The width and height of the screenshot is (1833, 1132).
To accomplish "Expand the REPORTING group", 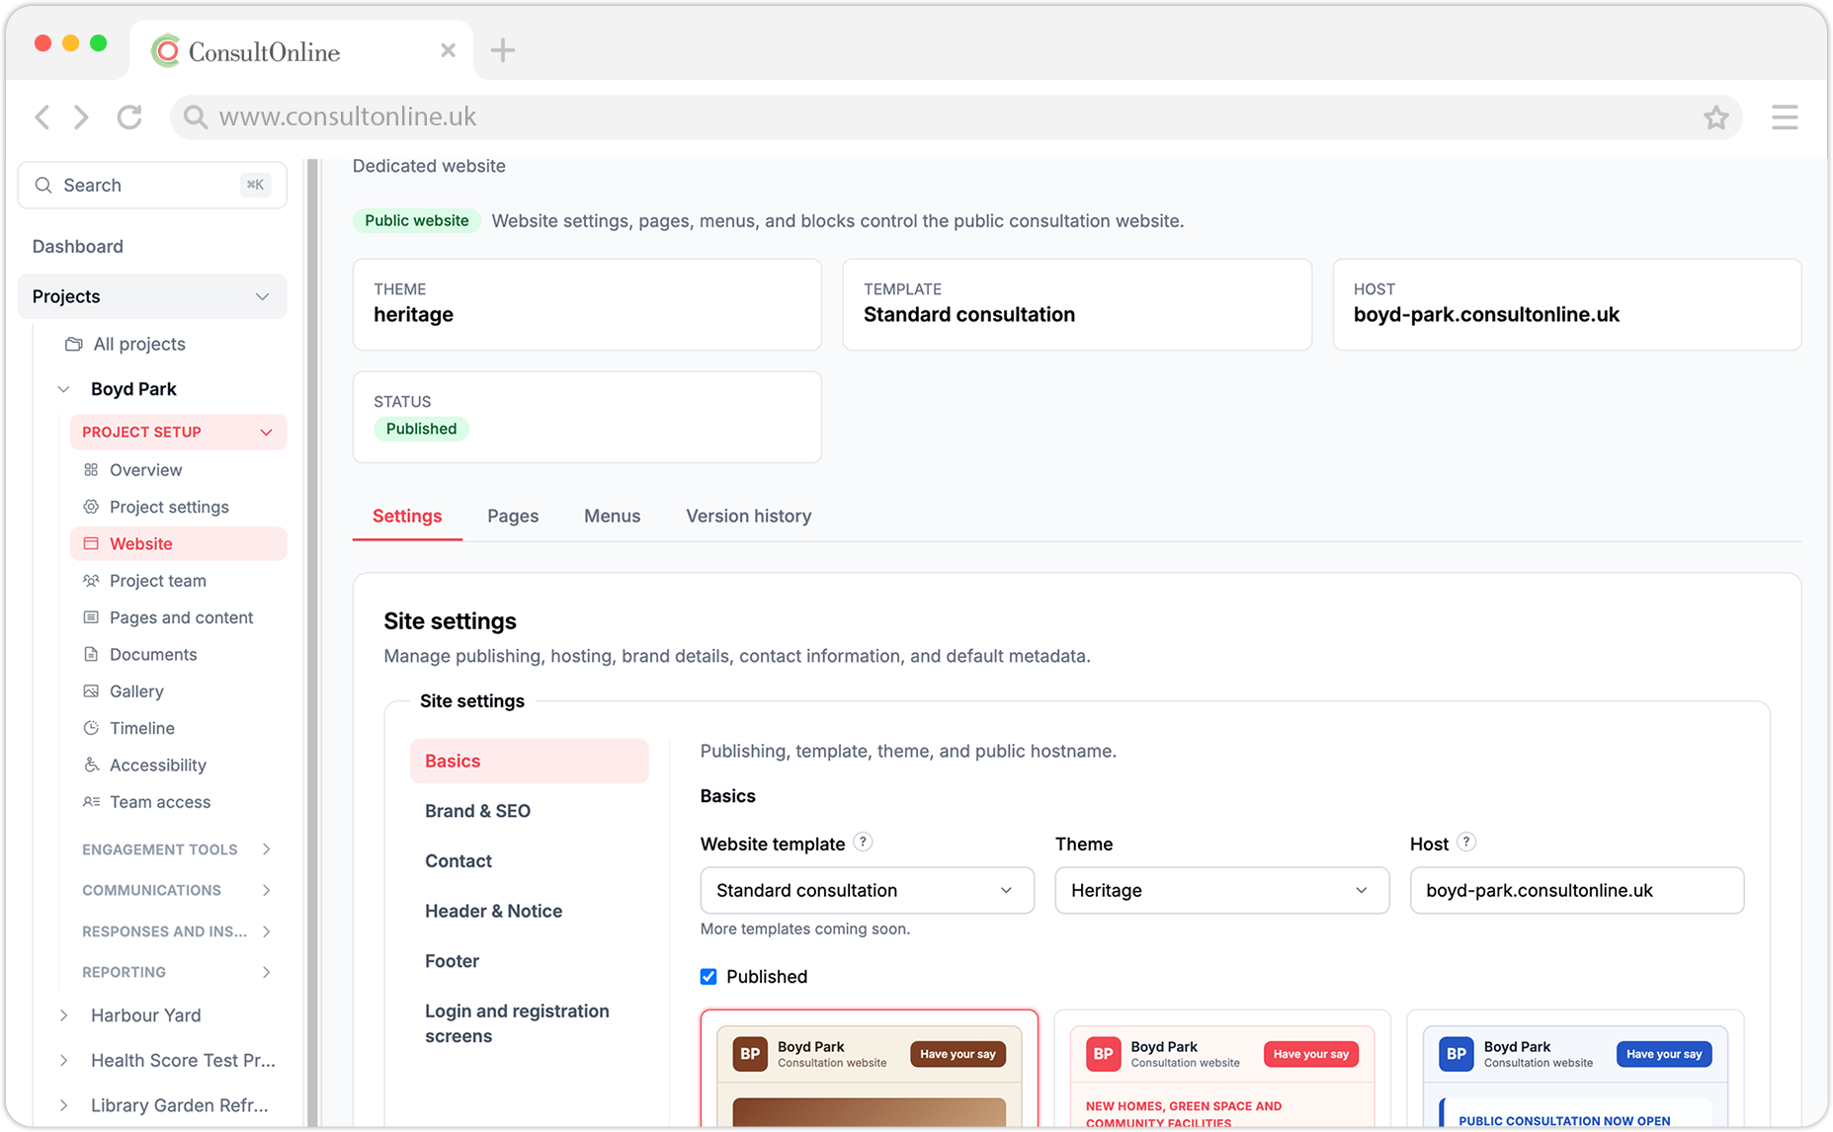I will pyautogui.click(x=266, y=972).
